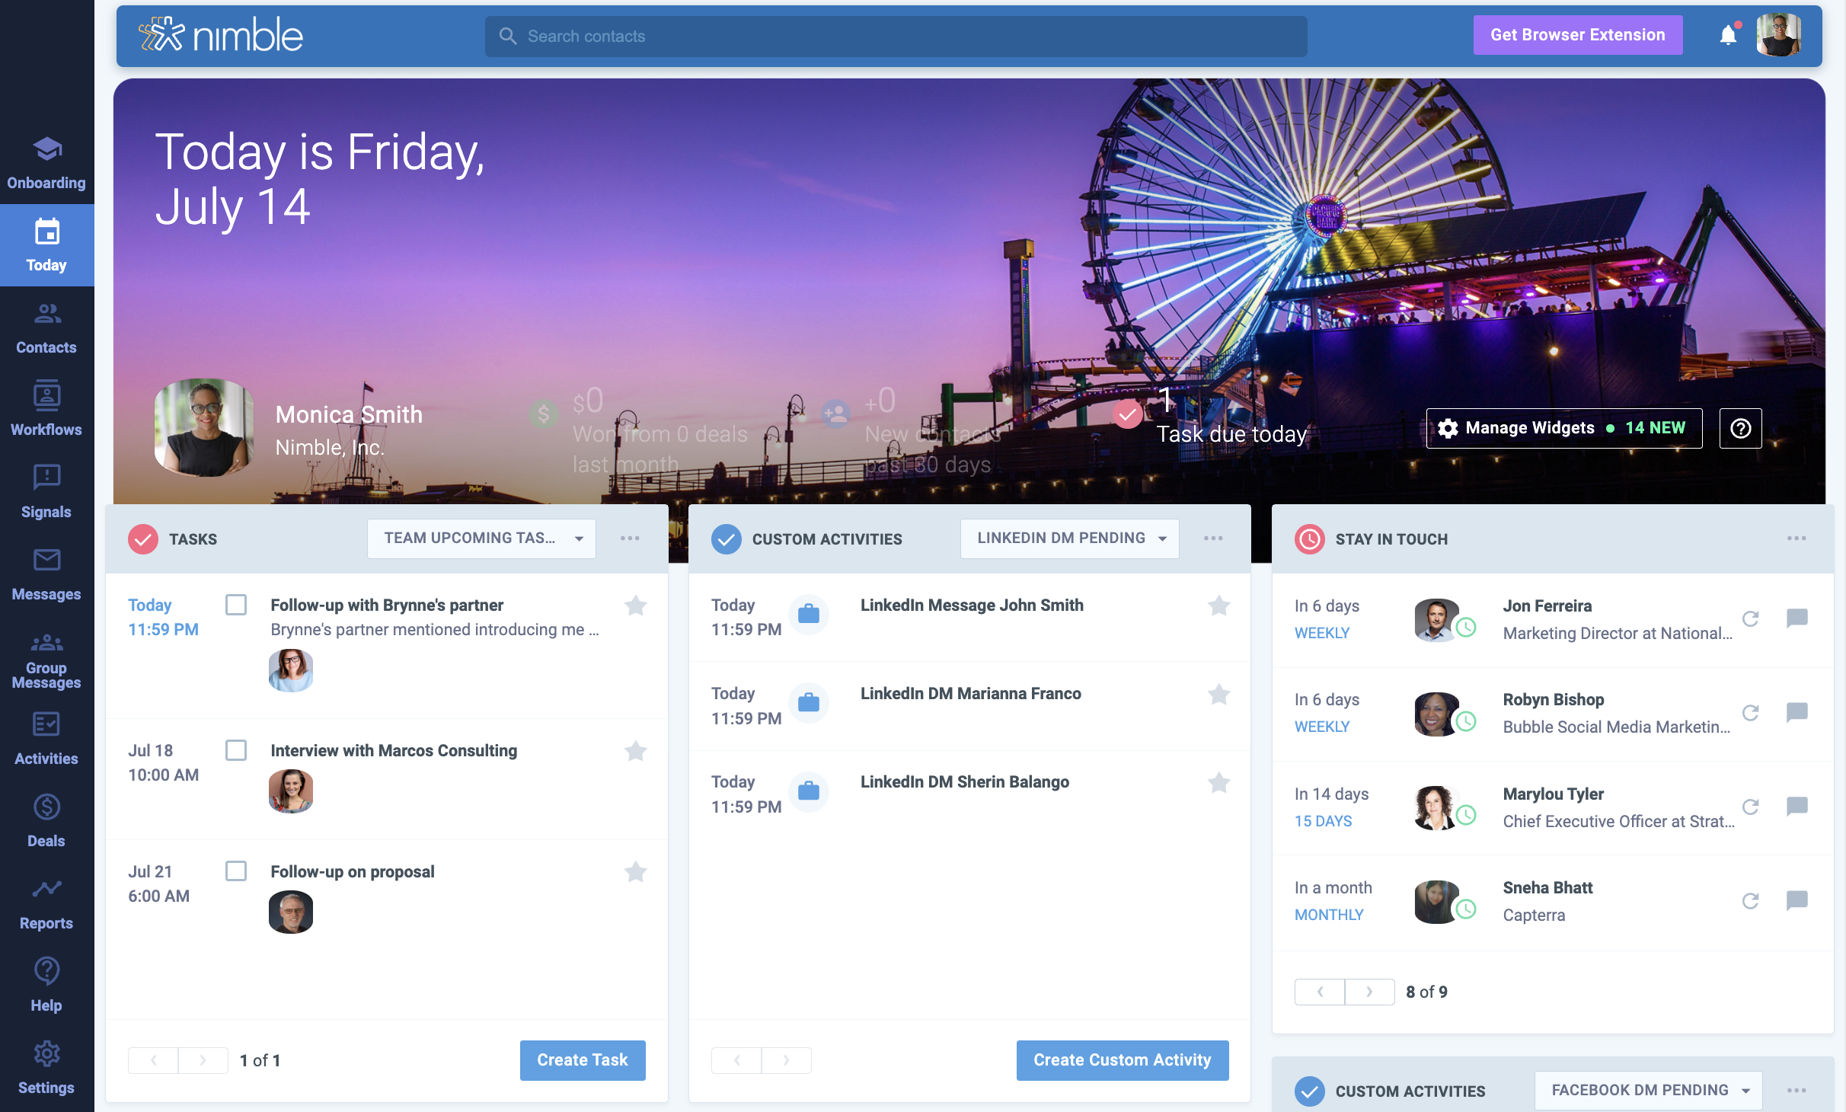The width and height of the screenshot is (1846, 1112).
Task: Click Get Browser Extension button
Action: tap(1577, 35)
